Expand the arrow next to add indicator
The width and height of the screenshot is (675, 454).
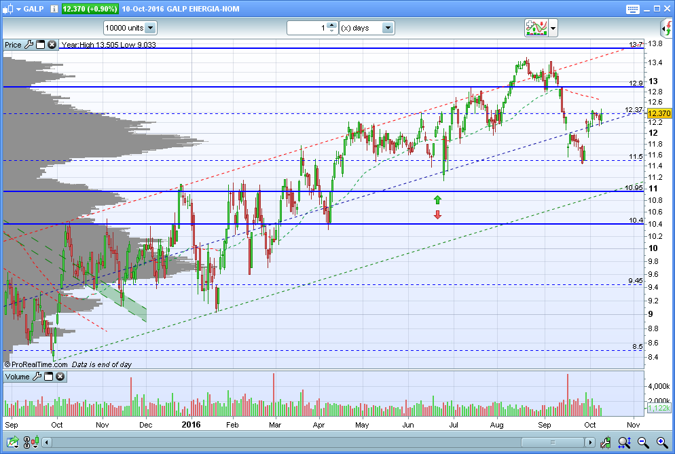[553, 29]
